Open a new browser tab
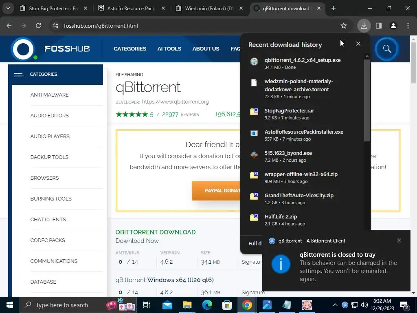This screenshot has height=313, width=417. pos(334,8)
